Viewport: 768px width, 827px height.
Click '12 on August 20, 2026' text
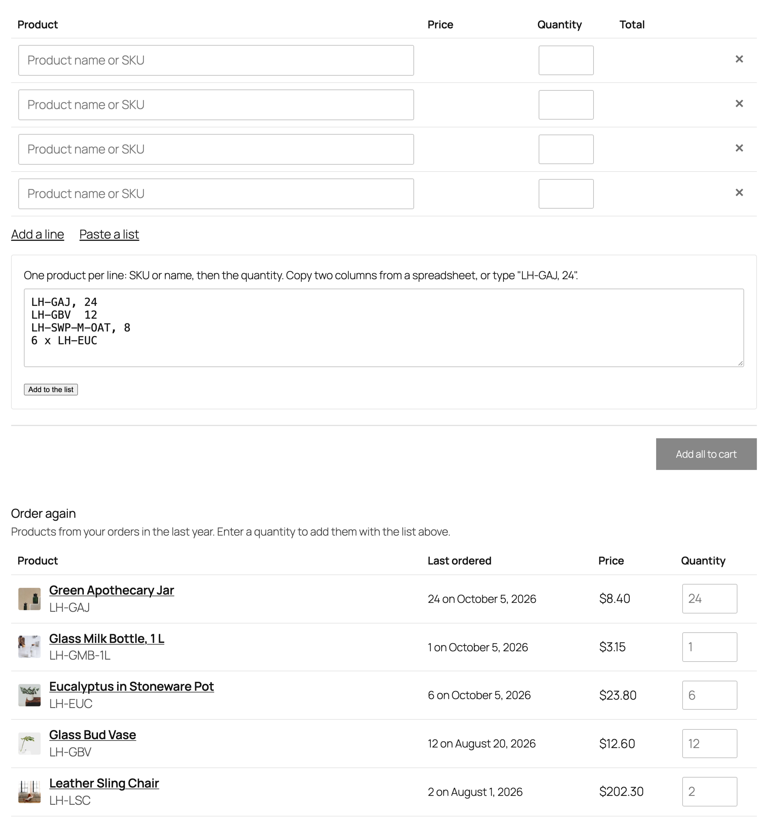pyautogui.click(x=482, y=743)
